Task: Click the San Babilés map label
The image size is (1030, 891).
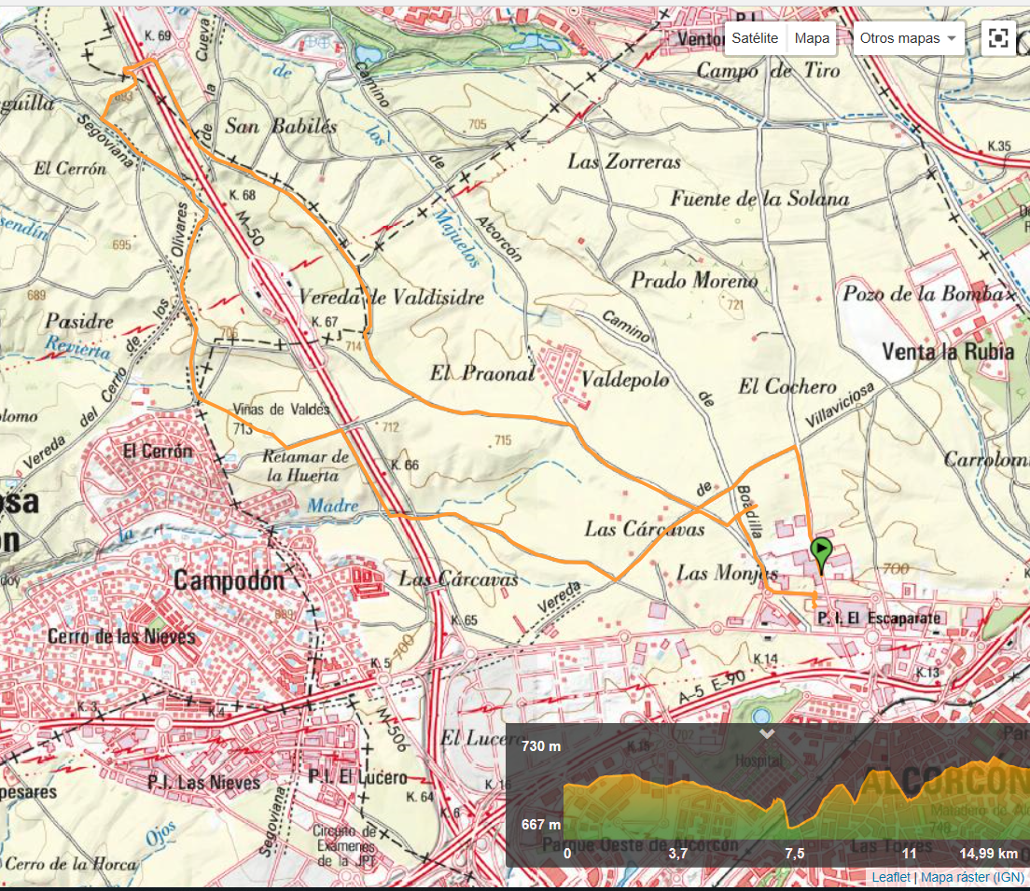Action: point(281,126)
